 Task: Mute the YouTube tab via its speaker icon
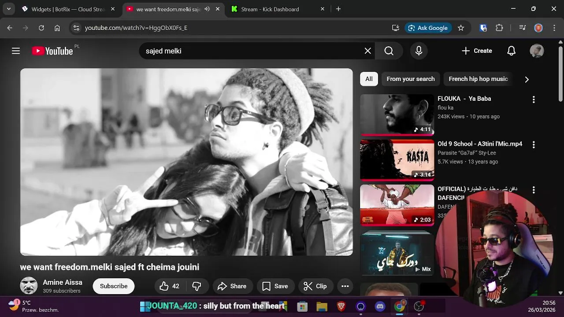click(x=207, y=9)
